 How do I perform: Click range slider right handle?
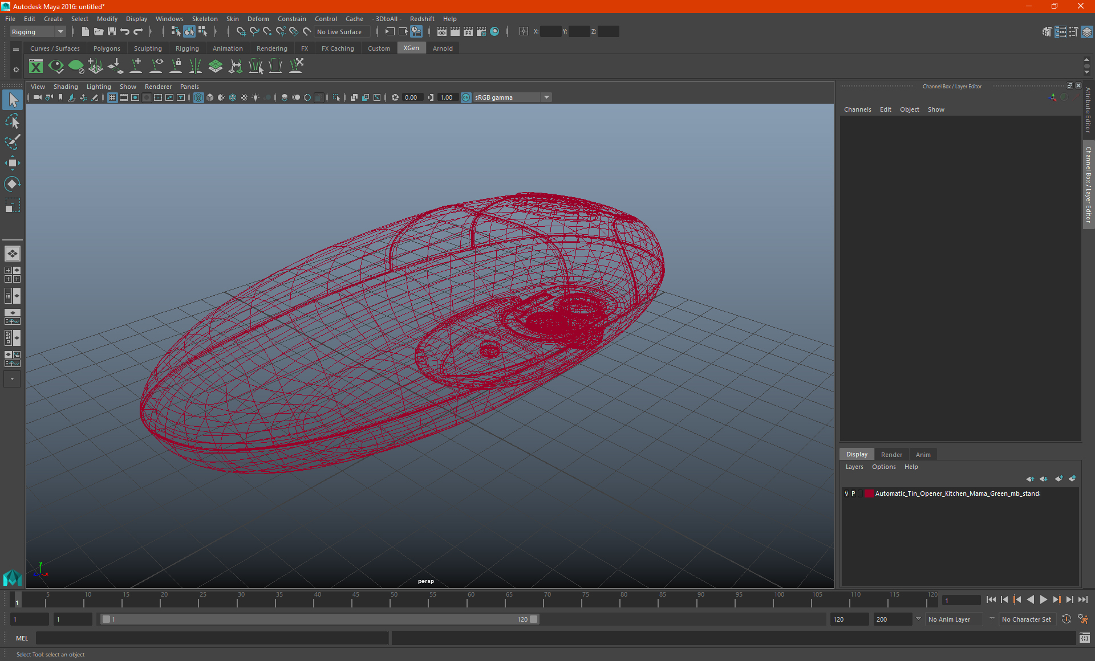click(534, 619)
